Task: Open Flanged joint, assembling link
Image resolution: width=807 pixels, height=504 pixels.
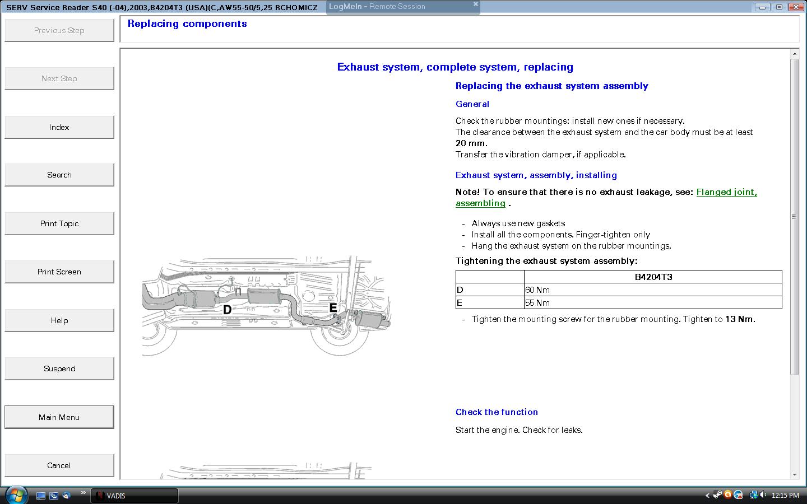Action: point(726,192)
